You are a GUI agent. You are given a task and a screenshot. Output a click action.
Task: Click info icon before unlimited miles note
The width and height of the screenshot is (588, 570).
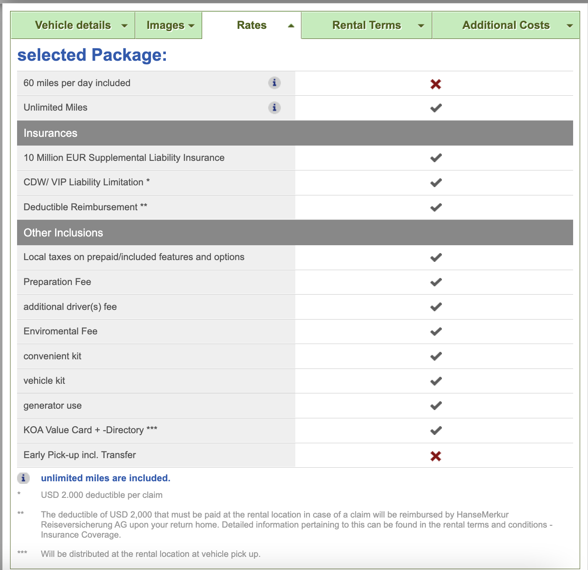coord(23,478)
